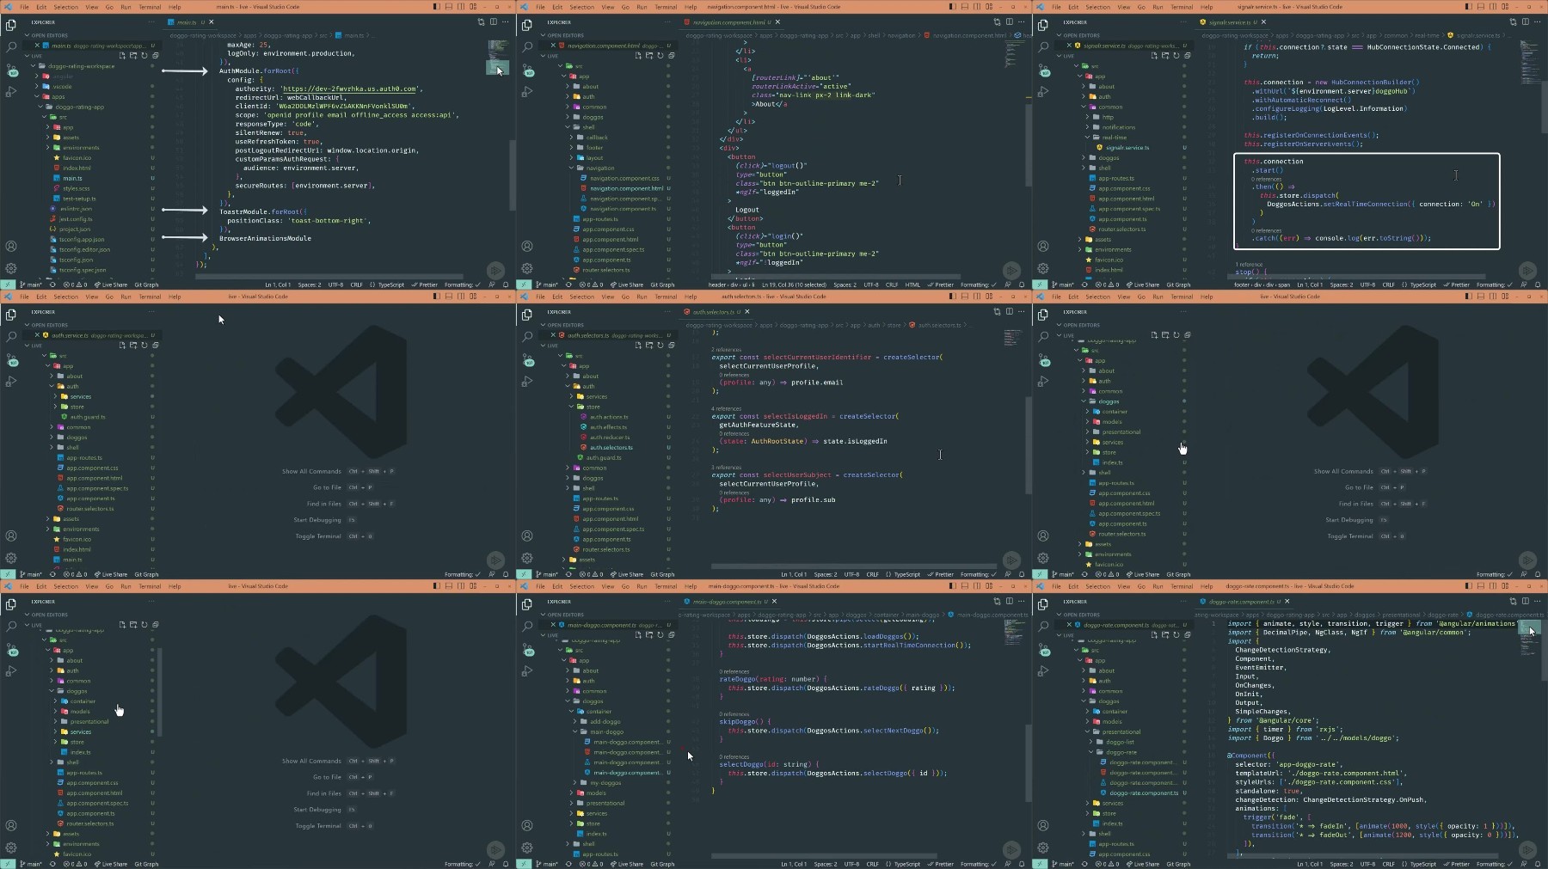Open Source Control in the auth.selectors.ts window
Image resolution: width=1548 pixels, height=869 pixels.
tap(527, 359)
